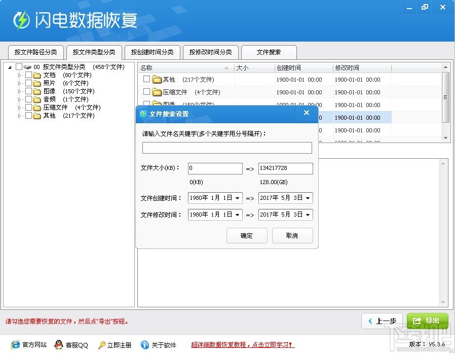This screenshot has width=455, height=354.
Task: Expand the 图像 tree node
Action: (x=19, y=91)
